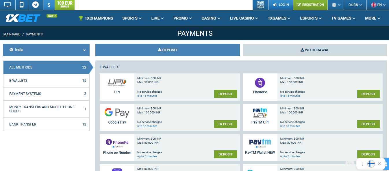Open the India country dropdown
Viewport: 389px width, 171px height.
[x=46, y=50]
